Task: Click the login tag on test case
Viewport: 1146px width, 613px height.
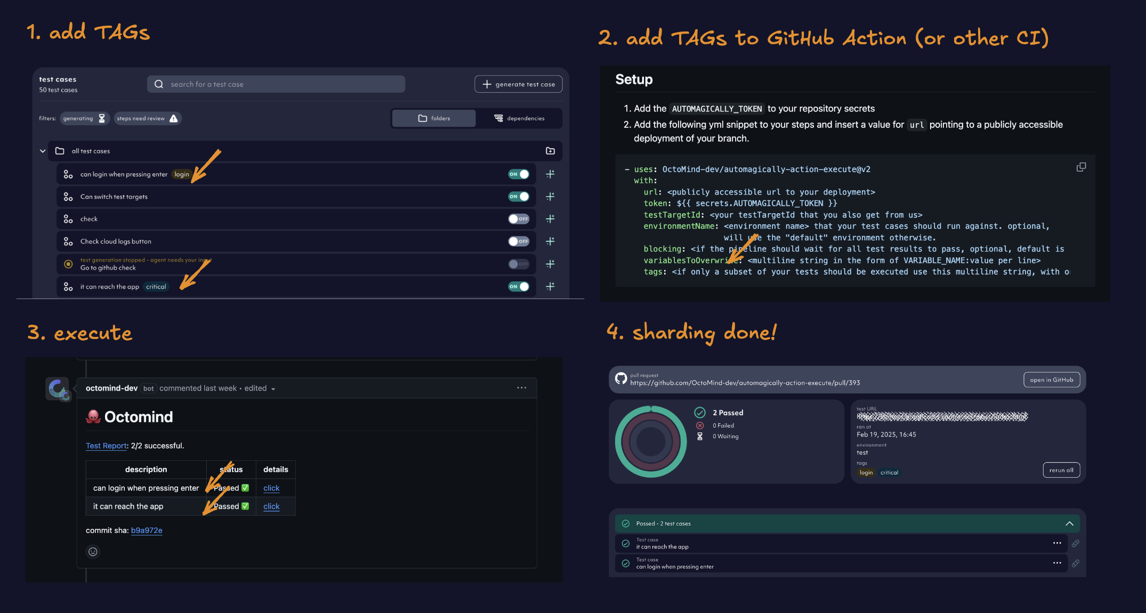Action: (182, 174)
